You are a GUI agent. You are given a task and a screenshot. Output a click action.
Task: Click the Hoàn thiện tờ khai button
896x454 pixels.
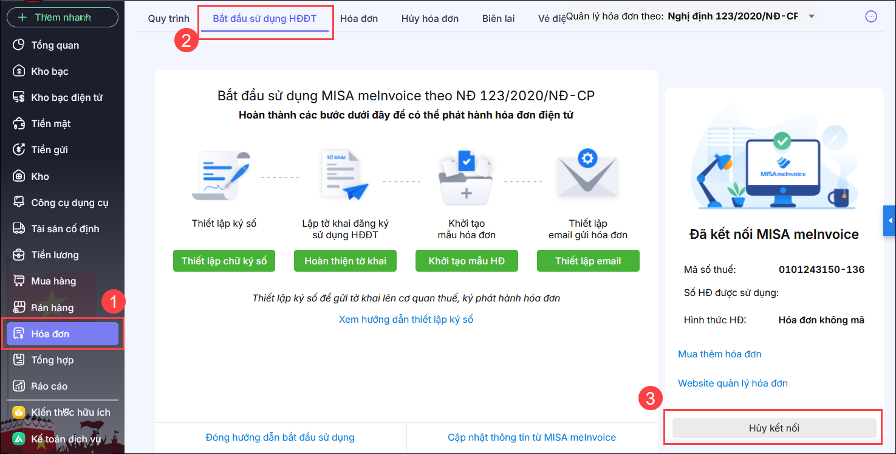(x=345, y=261)
